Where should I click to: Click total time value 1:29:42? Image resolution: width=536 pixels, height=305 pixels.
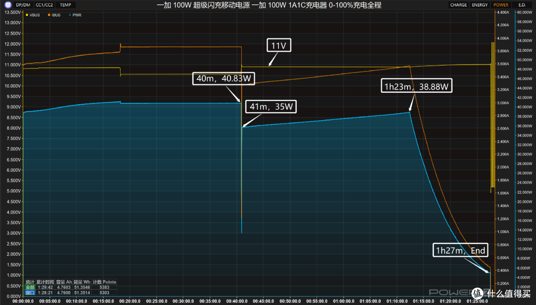[x=45, y=287]
